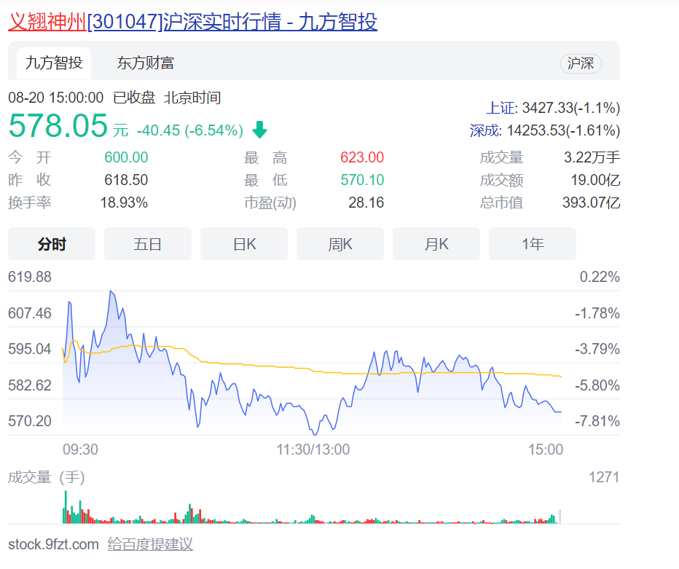Viewport: 679px width, 569px height.
Task: Switch to the 日K daily candlestick view
Action: pos(244,244)
